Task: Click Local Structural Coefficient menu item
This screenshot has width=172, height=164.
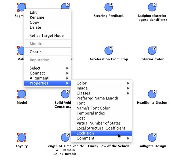Action: coord(101,128)
